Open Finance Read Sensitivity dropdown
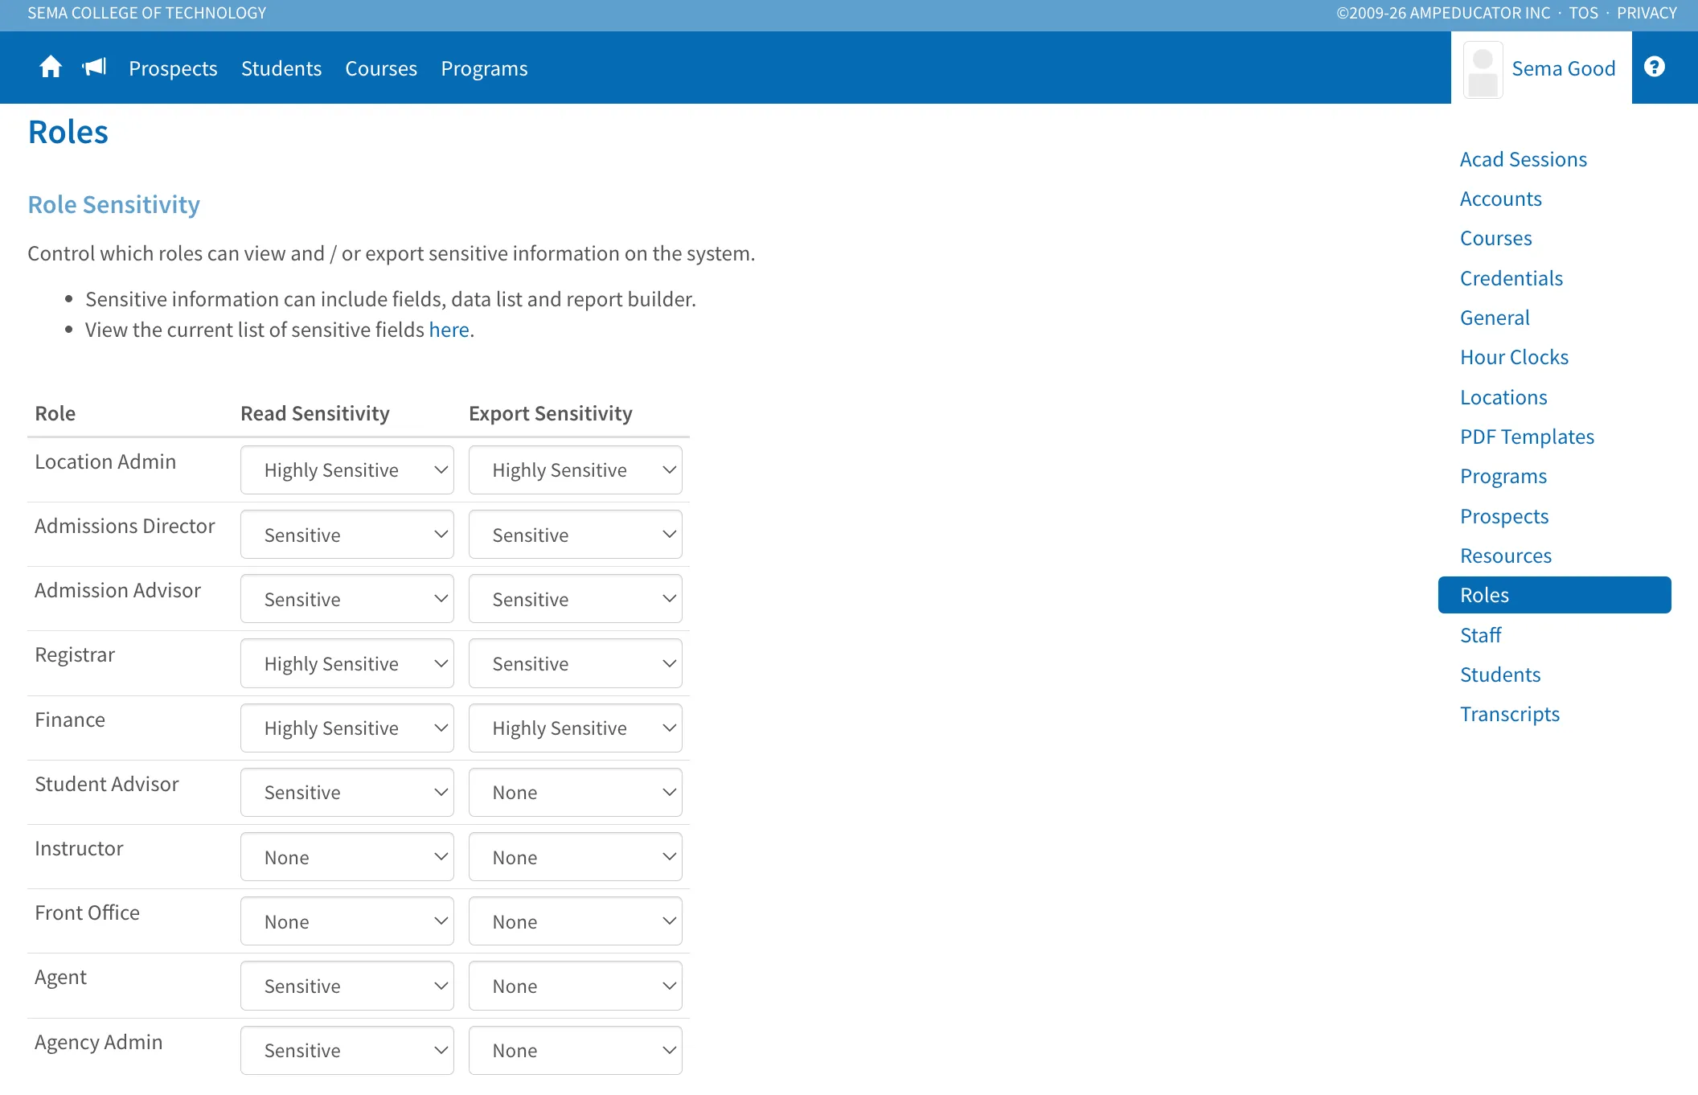The width and height of the screenshot is (1698, 1095). pyautogui.click(x=347, y=728)
